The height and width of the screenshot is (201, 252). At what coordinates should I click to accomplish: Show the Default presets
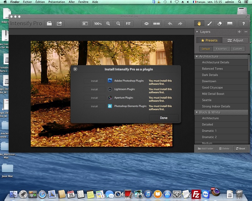coord(206,49)
